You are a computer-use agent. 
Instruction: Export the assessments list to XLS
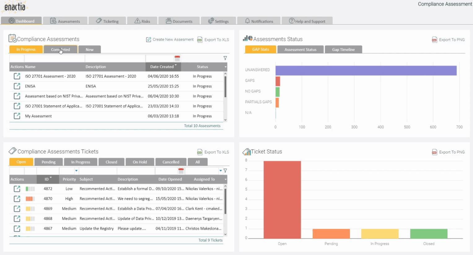click(x=213, y=39)
